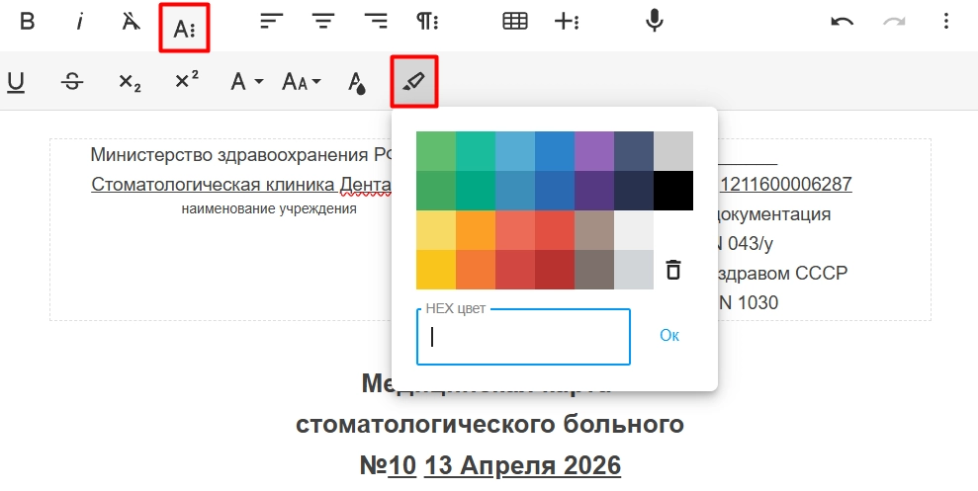This screenshot has height=491, width=978.
Task: Open the three-dot more options menu
Action: coord(946,22)
